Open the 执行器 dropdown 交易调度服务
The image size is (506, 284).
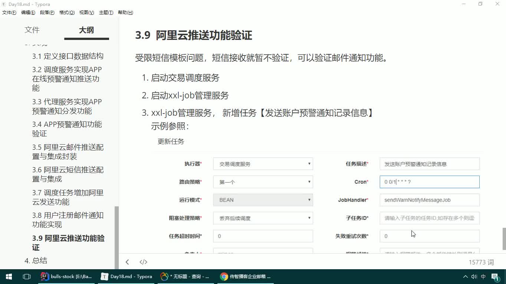click(x=263, y=164)
